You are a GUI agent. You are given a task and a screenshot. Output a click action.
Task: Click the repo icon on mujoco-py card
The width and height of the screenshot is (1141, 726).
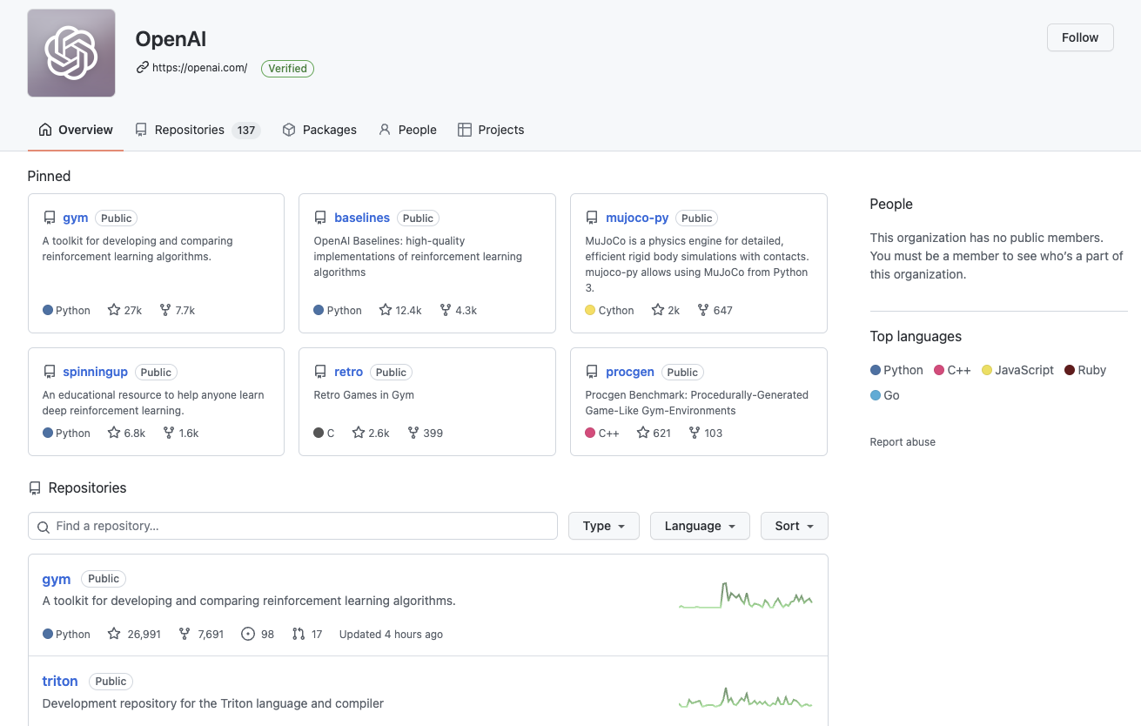pyautogui.click(x=592, y=218)
